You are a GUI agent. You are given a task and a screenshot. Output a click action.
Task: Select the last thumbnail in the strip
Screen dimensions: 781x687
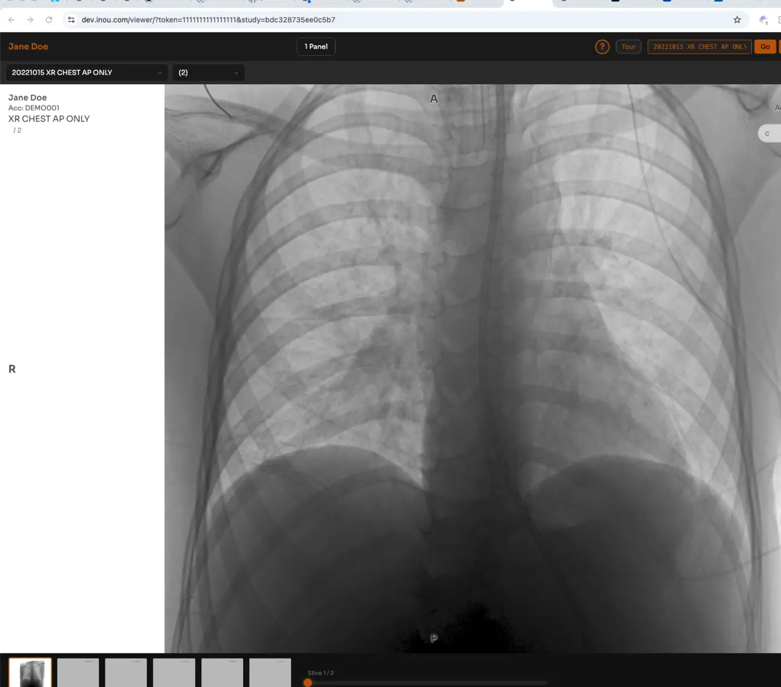270,673
